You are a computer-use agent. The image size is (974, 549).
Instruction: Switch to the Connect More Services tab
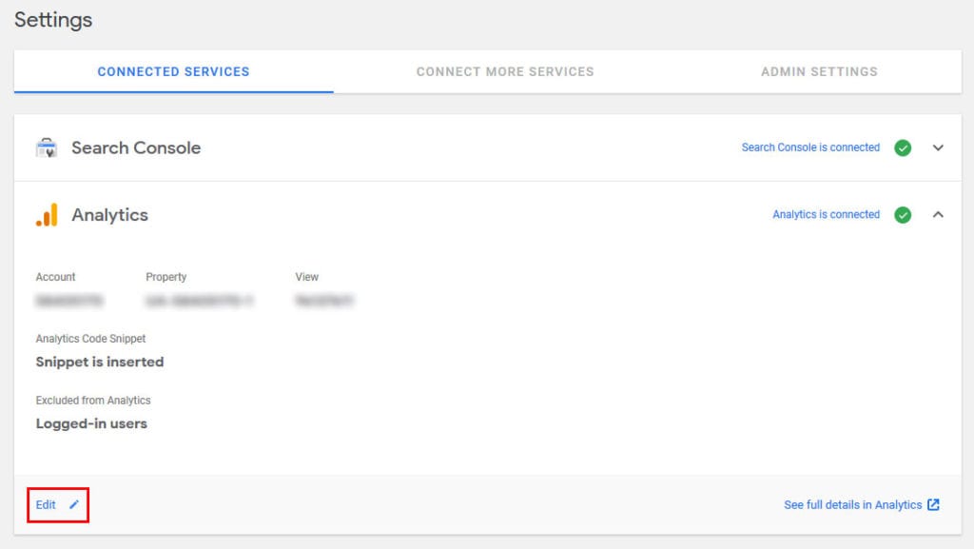click(505, 71)
